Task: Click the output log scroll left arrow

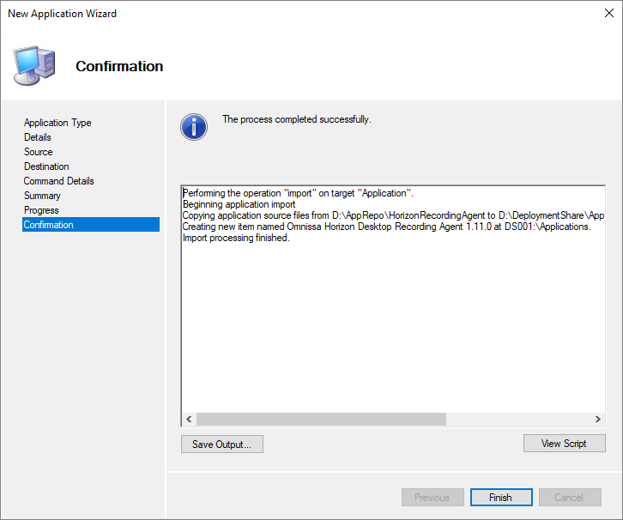Action: click(x=189, y=420)
